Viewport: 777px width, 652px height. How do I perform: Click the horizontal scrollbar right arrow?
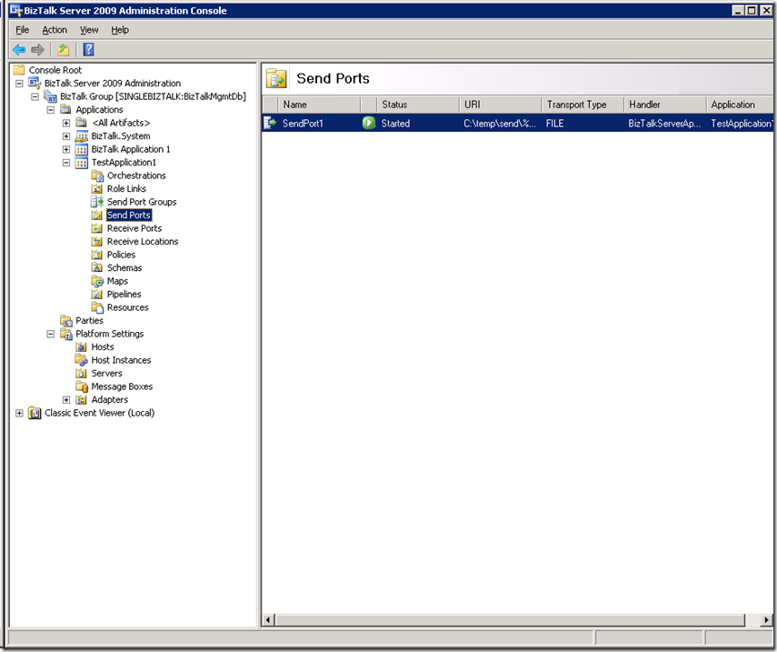[767, 620]
